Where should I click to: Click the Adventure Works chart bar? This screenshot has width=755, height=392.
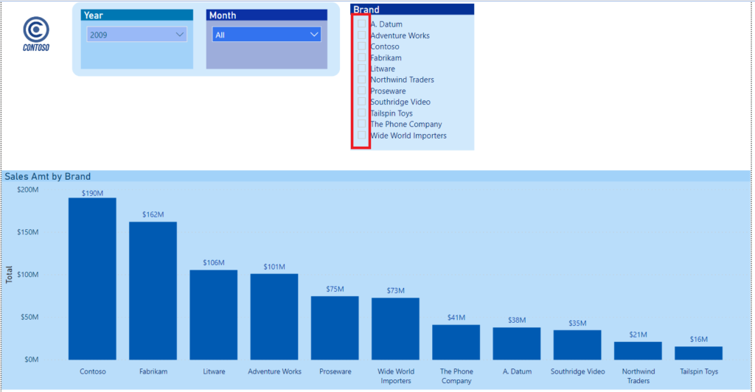pos(274,317)
